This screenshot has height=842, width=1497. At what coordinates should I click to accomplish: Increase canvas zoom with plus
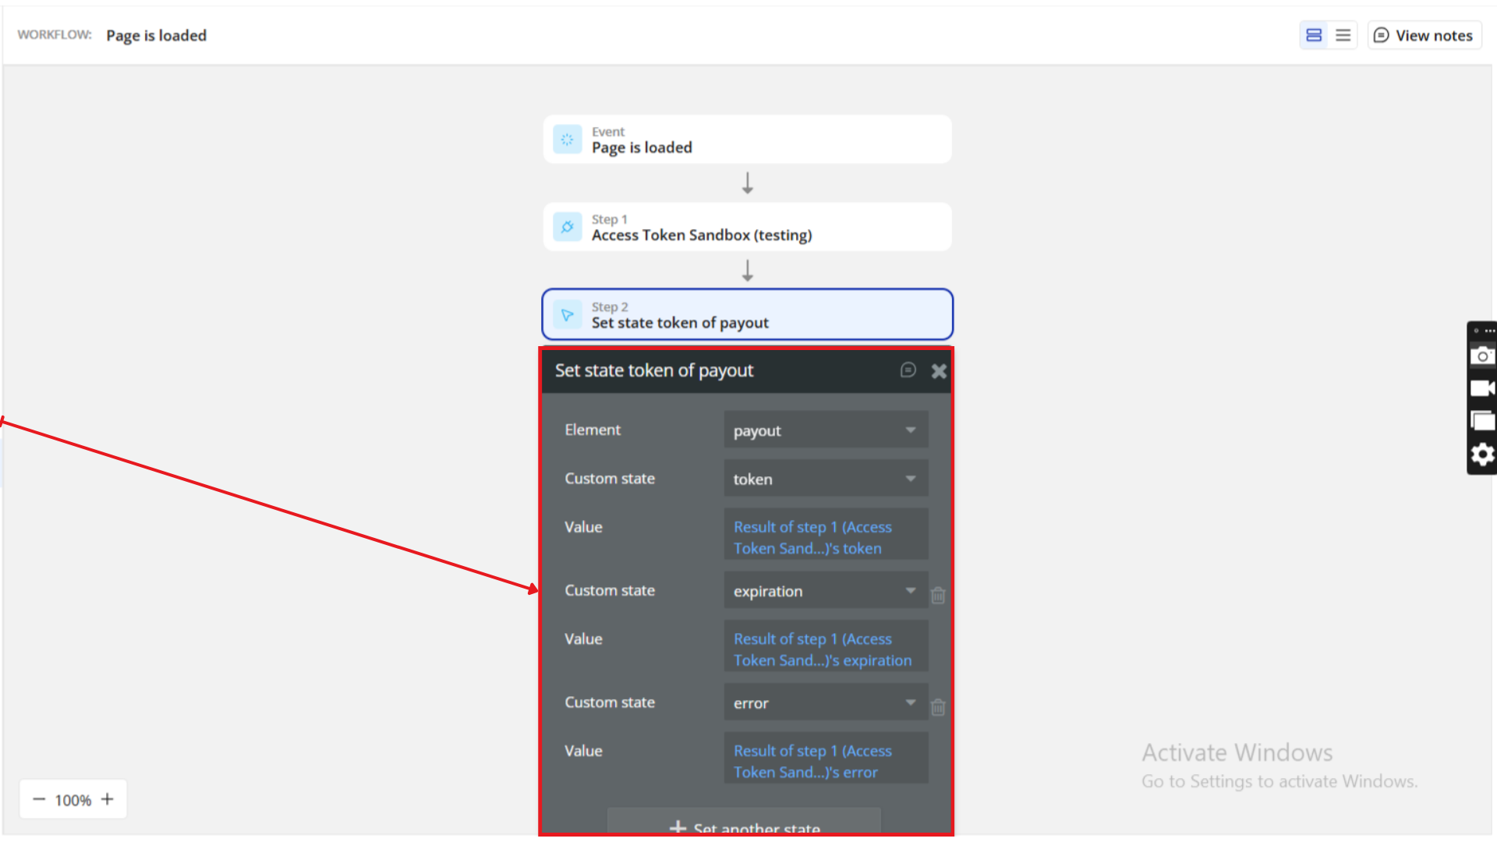tap(108, 799)
